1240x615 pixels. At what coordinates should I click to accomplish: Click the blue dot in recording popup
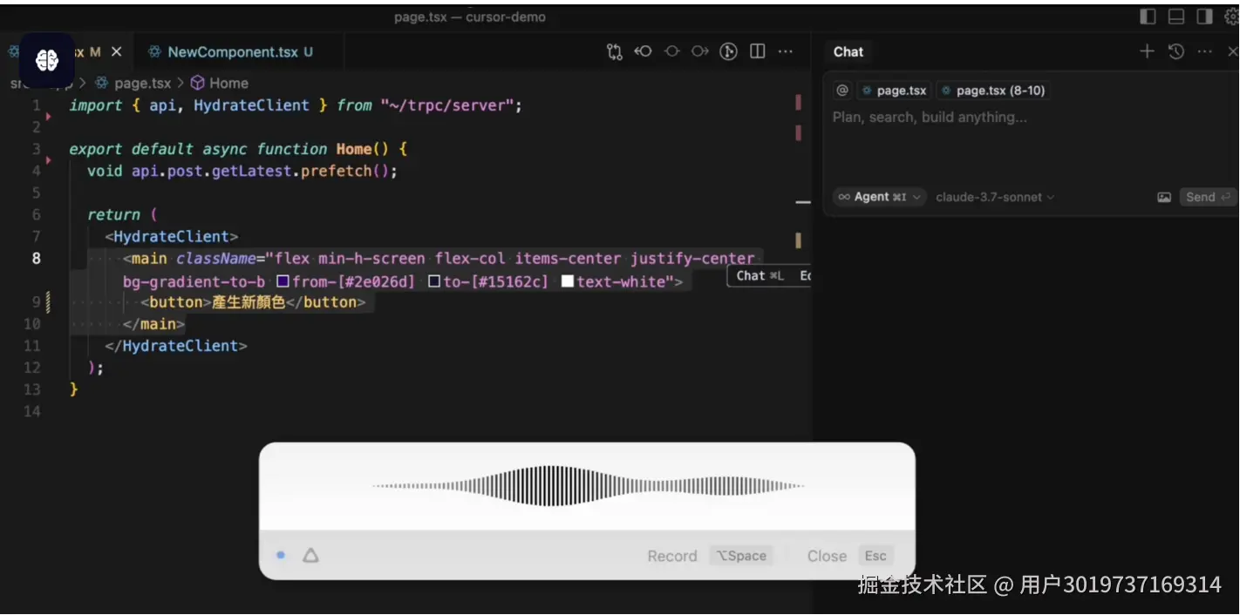pyautogui.click(x=281, y=555)
